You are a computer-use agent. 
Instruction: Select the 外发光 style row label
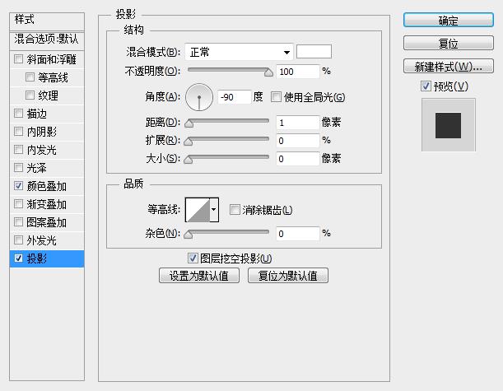pos(42,240)
